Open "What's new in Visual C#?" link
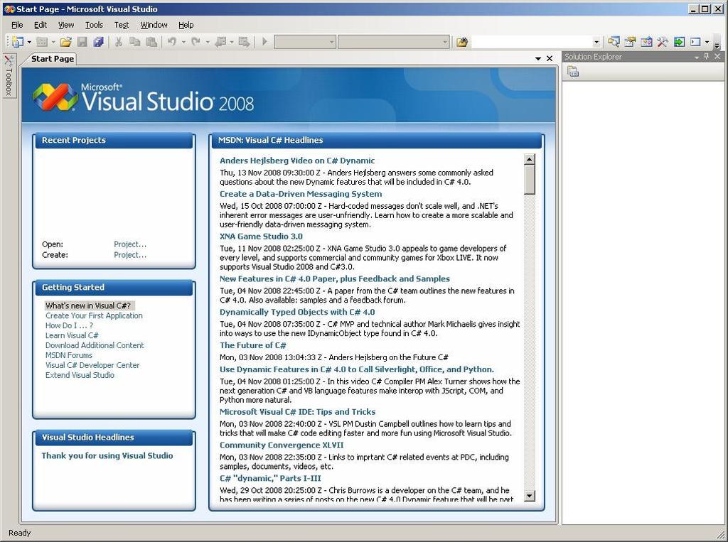Image resolution: width=728 pixels, height=542 pixels. tap(88, 305)
